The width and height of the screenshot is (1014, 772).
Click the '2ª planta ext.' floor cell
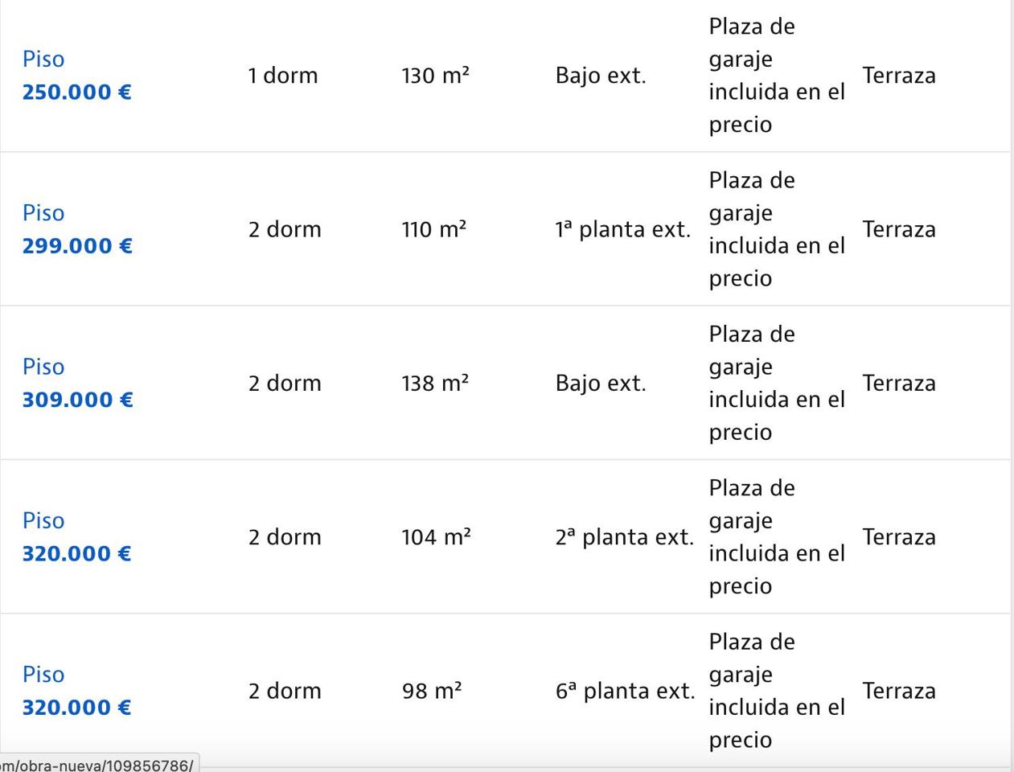point(624,537)
